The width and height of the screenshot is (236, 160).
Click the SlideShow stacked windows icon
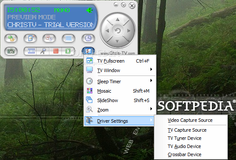tap(89, 100)
